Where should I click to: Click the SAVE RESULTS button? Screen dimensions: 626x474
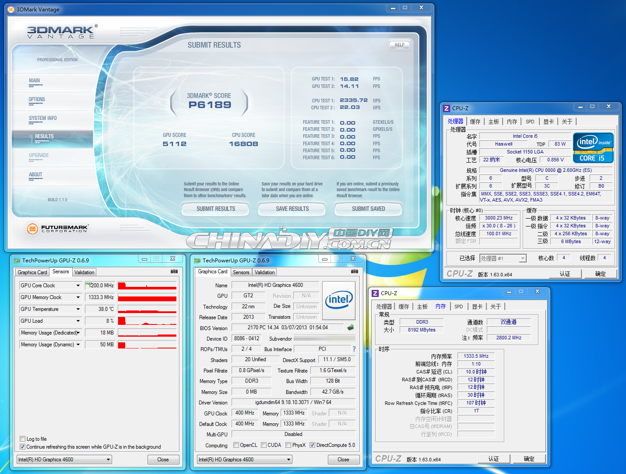coord(292,209)
